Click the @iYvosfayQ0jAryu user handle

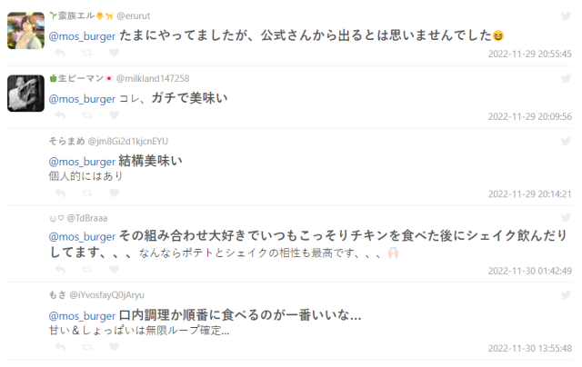[x=107, y=295]
